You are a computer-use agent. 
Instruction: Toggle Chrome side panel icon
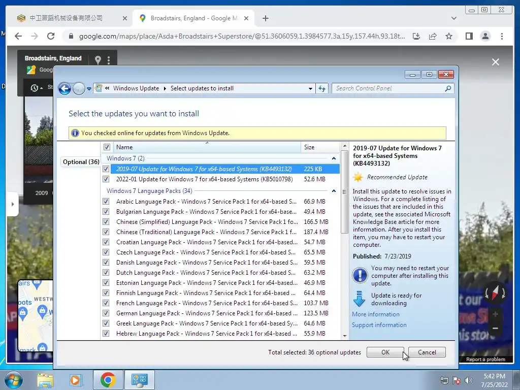(469, 36)
